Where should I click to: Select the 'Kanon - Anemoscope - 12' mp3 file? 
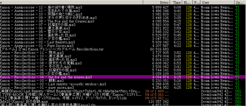click(x=41, y=7)
